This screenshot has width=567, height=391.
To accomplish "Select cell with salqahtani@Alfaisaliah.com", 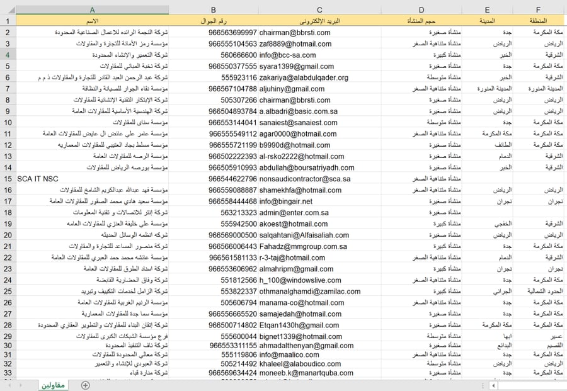I will point(319,235).
